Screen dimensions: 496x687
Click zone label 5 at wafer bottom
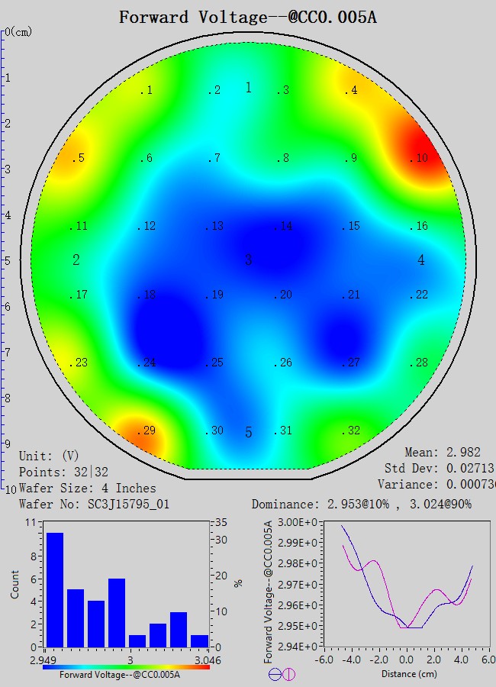point(248,434)
